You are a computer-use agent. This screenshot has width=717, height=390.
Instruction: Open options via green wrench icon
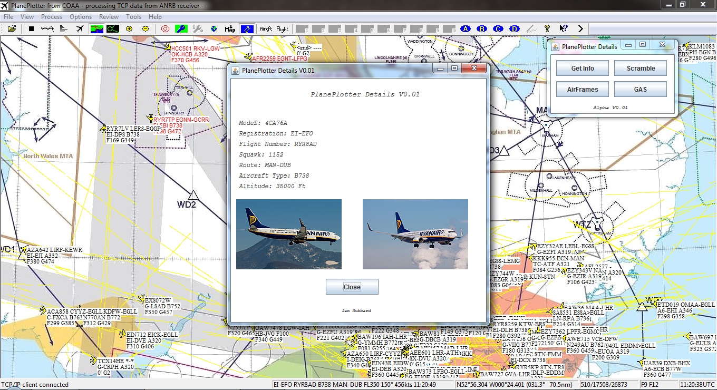181,29
